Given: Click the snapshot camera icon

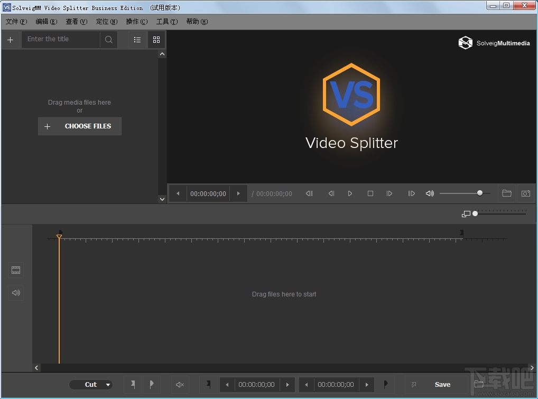Looking at the screenshot, I should pos(525,193).
